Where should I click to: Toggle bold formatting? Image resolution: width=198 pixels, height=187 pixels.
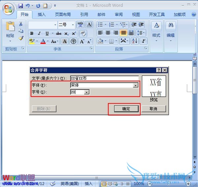(x=32, y=34)
